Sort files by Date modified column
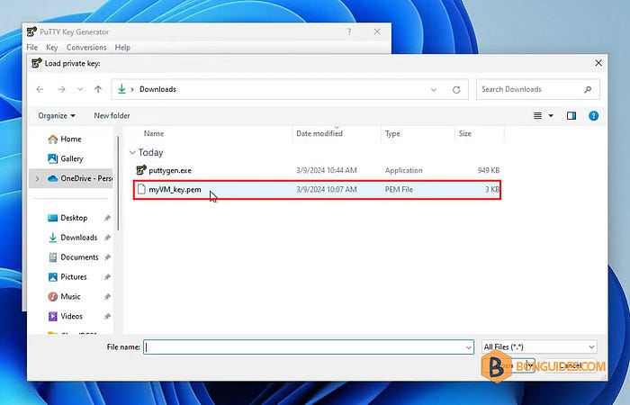The width and height of the screenshot is (630, 405). 319,133
